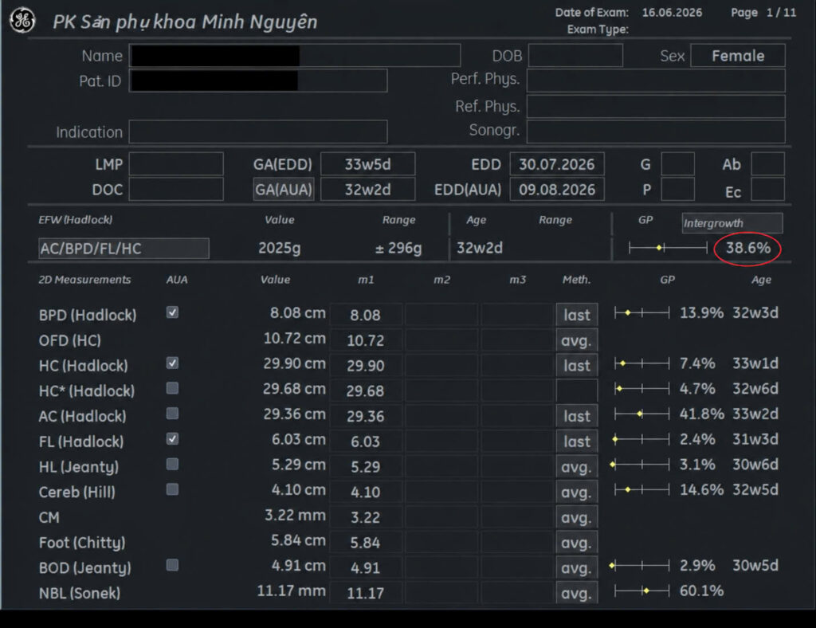Image resolution: width=816 pixels, height=628 pixels.
Task: Open the AC/BPD/FL/HC EFW formula selector
Action: [124, 248]
